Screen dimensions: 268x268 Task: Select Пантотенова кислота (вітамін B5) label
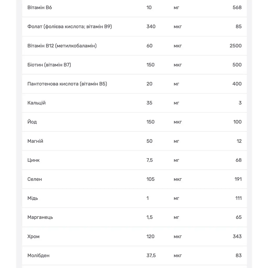(67, 84)
